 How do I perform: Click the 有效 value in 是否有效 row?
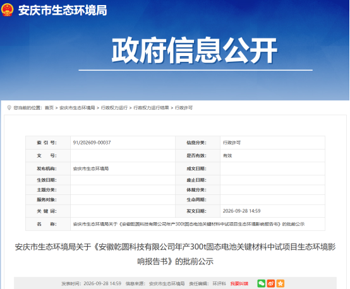coord(227,156)
